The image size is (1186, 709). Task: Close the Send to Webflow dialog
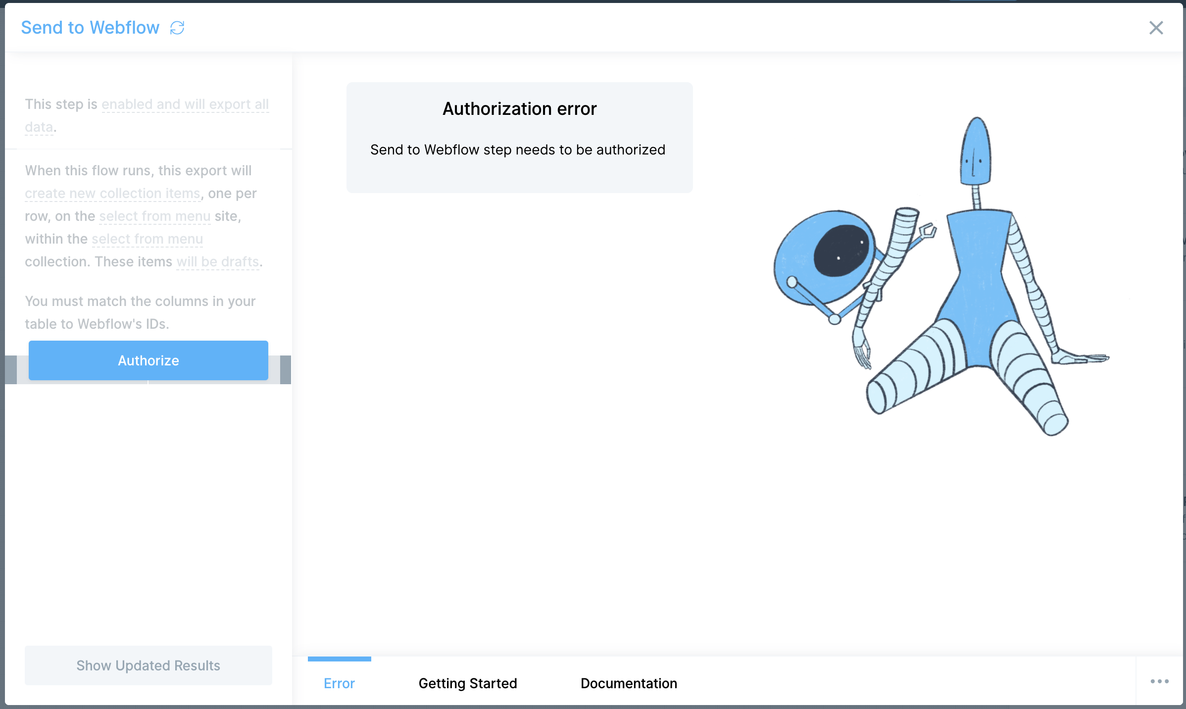pyautogui.click(x=1156, y=28)
